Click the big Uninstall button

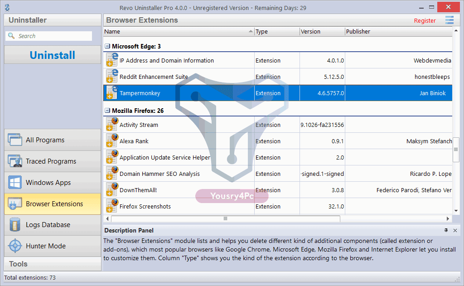click(53, 55)
